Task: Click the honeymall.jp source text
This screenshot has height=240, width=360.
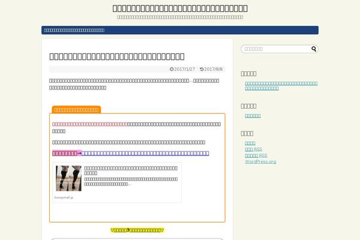Action: [x=64, y=197]
